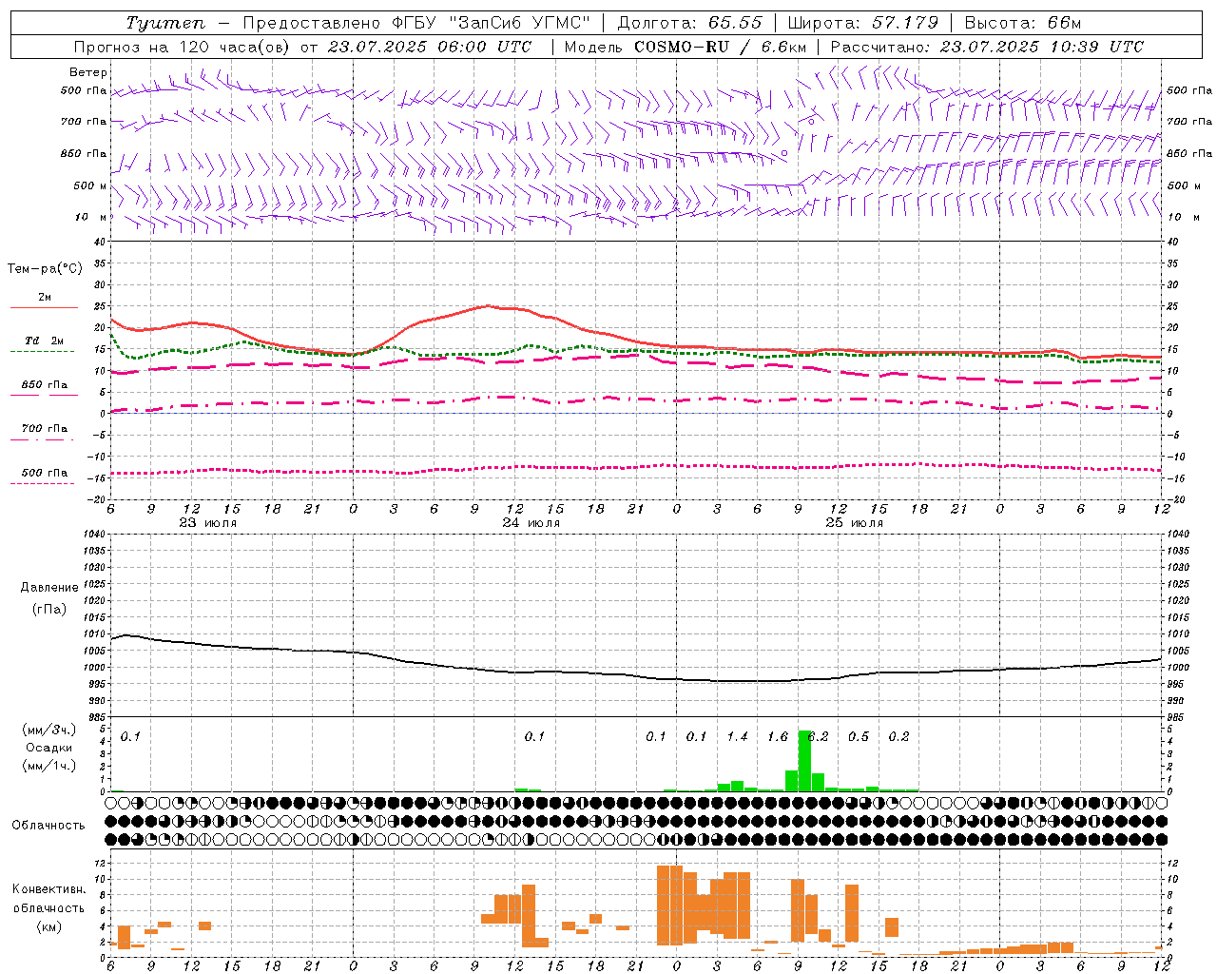
Task: Click the "0.5" precipitation value
Action: (x=859, y=736)
